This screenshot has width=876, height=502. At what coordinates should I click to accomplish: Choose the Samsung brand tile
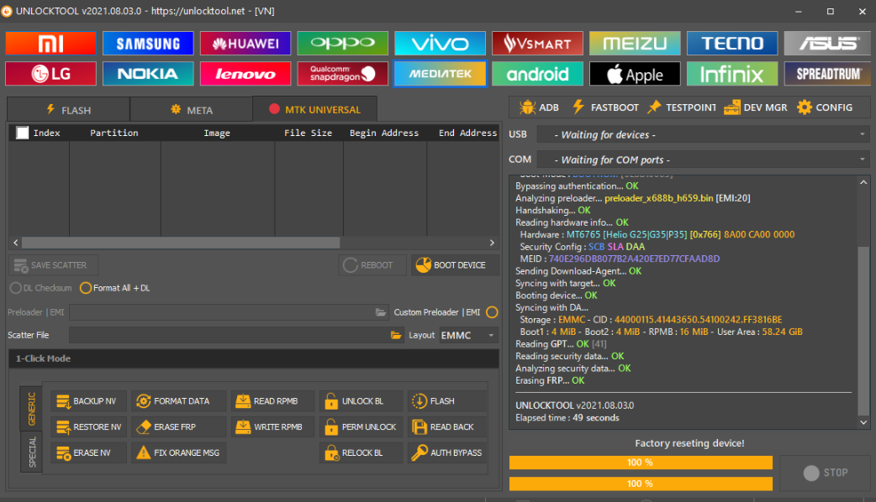tap(148, 44)
